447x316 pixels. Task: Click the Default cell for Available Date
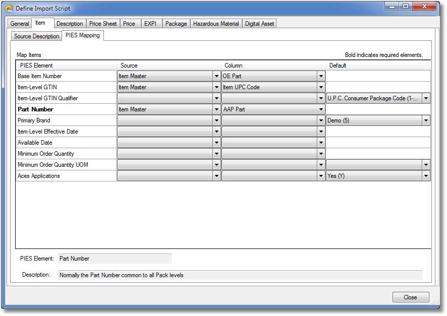pyautogui.click(x=377, y=143)
